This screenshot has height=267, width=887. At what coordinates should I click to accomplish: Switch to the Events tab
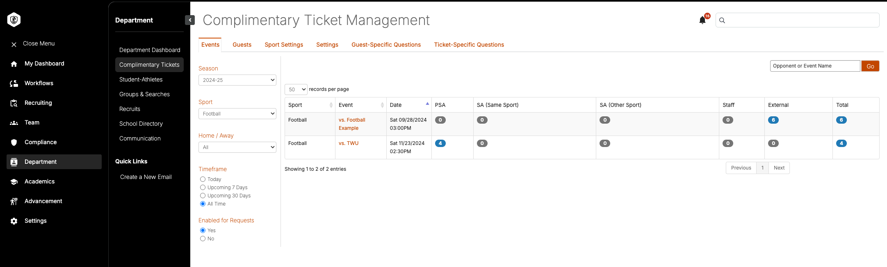pyautogui.click(x=210, y=45)
